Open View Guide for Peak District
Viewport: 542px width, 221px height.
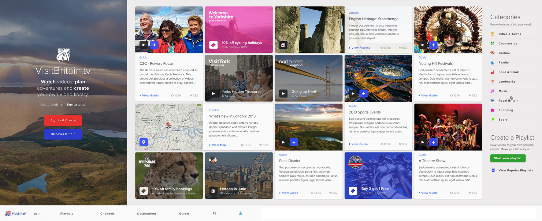tap(288, 193)
